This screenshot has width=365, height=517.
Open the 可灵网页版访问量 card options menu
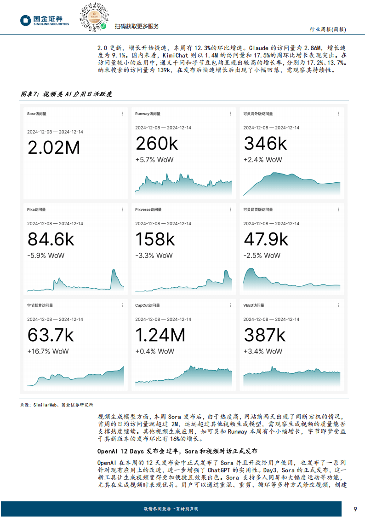[338, 210]
